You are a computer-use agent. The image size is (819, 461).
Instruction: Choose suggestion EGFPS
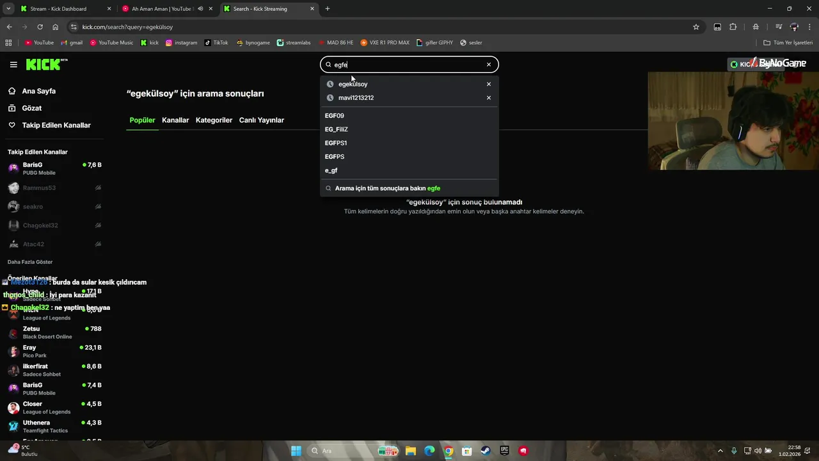(x=335, y=157)
